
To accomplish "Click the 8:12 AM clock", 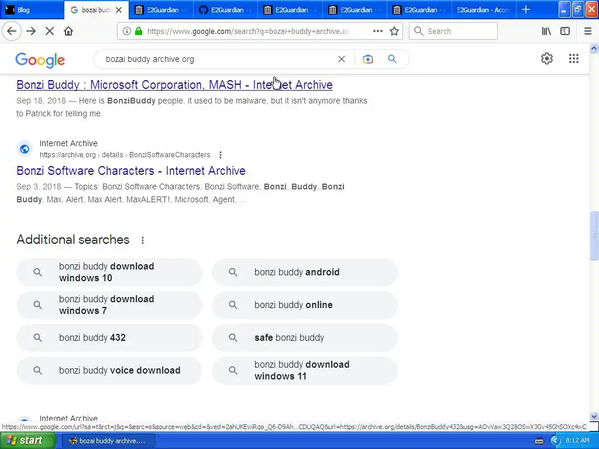I will (577, 441).
